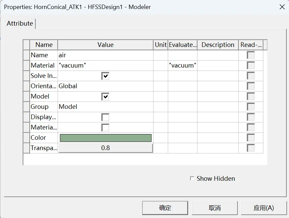This screenshot has height=218, width=289.
Task: Toggle the Solve Inside checkbox
Action: click(105, 76)
